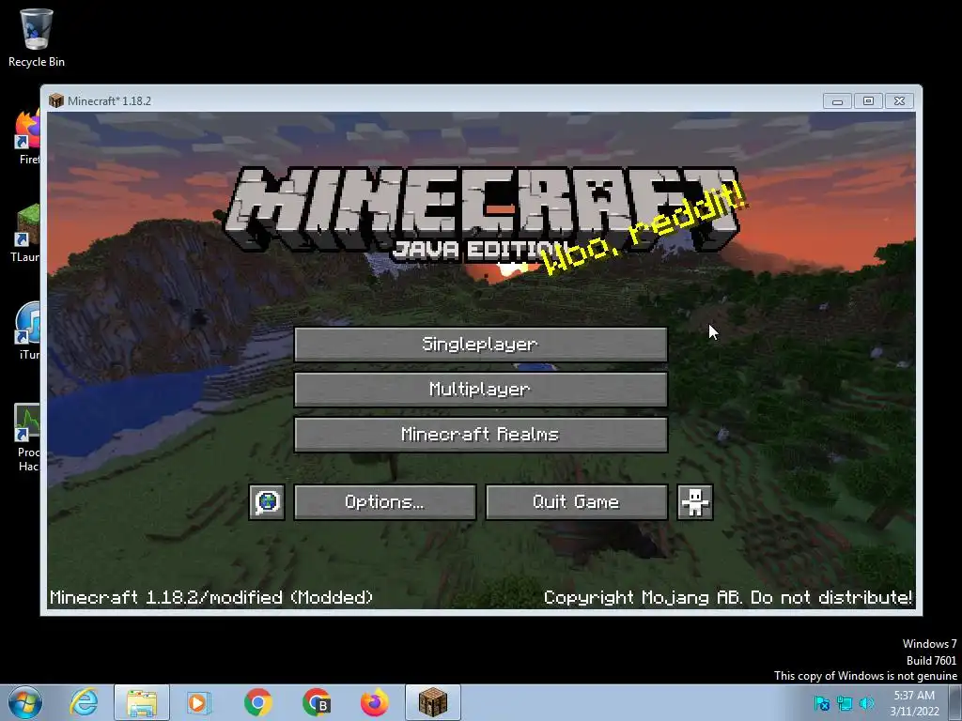Open Windows Media Player from taskbar
The image size is (962, 721).
tap(198, 702)
